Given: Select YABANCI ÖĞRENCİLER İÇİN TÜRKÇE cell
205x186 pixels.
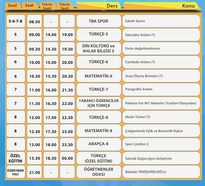Looking at the screenshot, I should pos(99,103).
